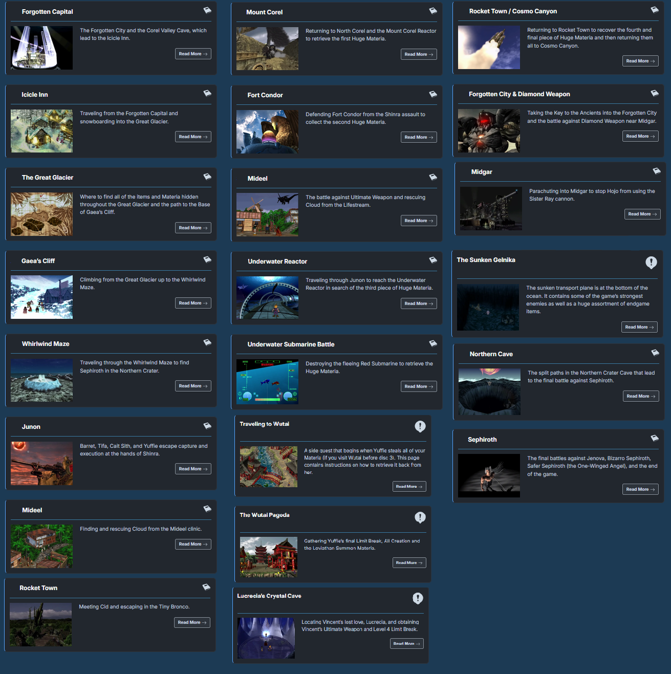The width and height of the screenshot is (671, 674).
Task: Click the book icon on Midgar card
Action: point(657,171)
